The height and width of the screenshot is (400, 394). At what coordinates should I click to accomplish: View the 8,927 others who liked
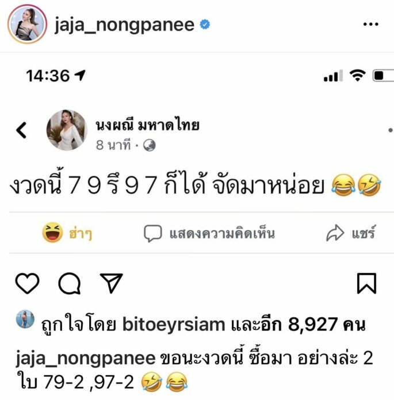[x=299, y=325]
